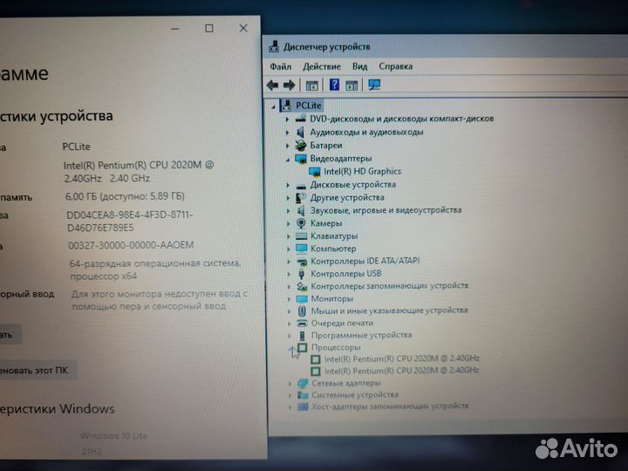Select Хост-адаптеры запоминающих устройств row
The width and height of the screenshot is (628, 471).
click(390, 406)
